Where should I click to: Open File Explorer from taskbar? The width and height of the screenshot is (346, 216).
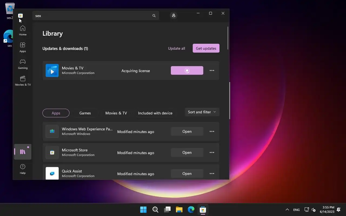[179, 210]
